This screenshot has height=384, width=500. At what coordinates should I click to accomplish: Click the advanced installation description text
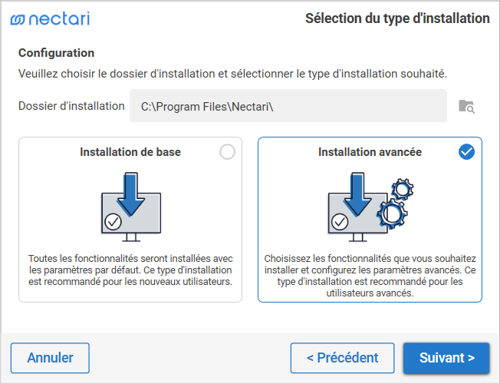[x=370, y=276]
